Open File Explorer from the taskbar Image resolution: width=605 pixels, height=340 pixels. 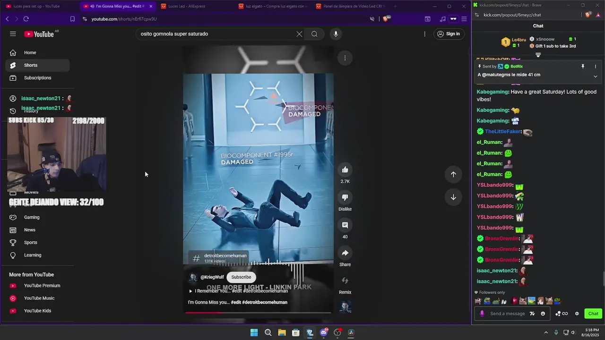[x=282, y=332]
